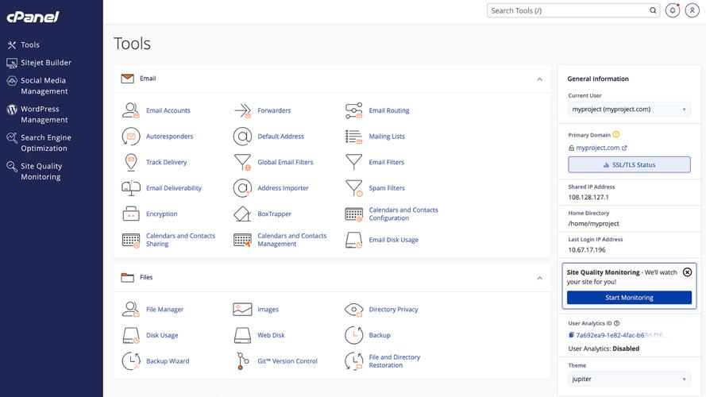706x397 pixels.
Task: Click the Email Accounts icon
Action: pyautogui.click(x=131, y=110)
